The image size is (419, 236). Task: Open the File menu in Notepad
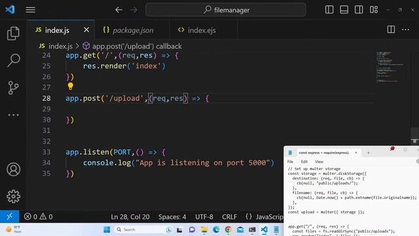coord(290,162)
